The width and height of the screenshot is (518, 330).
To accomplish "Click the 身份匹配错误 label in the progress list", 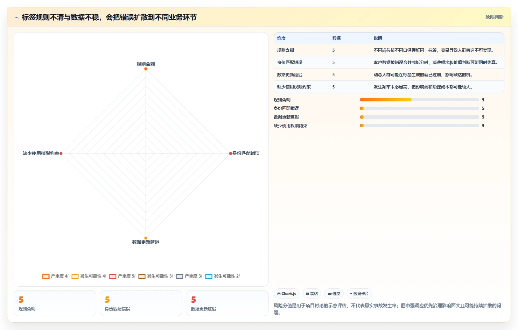I will [x=286, y=108].
